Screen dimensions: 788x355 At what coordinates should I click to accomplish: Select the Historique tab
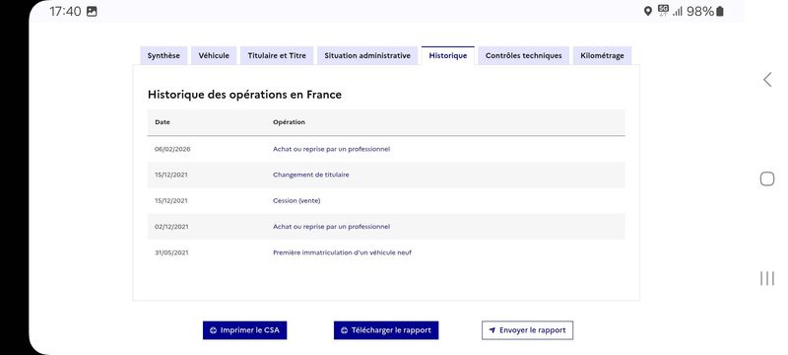pos(448,56)
